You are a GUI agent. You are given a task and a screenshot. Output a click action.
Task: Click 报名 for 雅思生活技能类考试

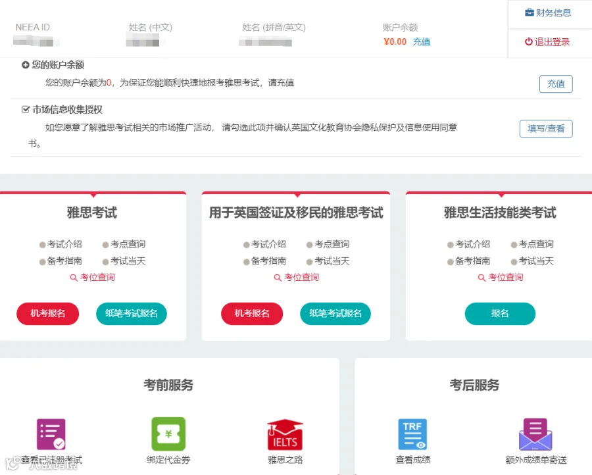(x=500, y=314)
